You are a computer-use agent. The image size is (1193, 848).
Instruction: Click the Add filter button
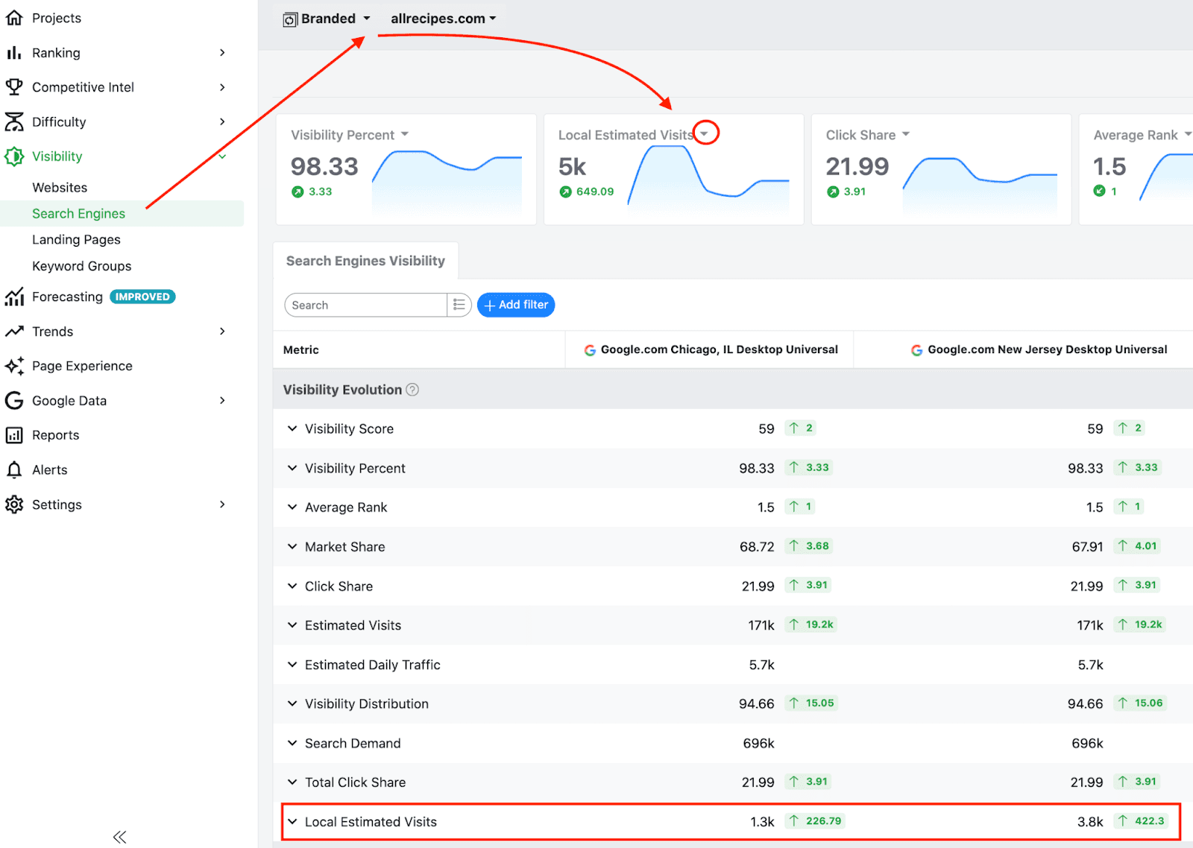coord(516,305)
